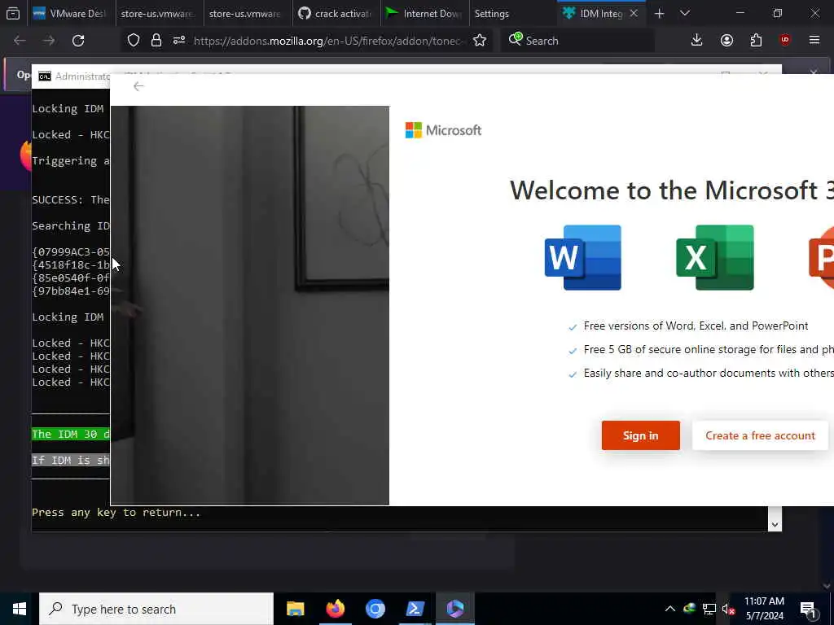Viewport: 834px width, 625px height.
Task: Click the site padlock security icon
Action: pos(156,41)
